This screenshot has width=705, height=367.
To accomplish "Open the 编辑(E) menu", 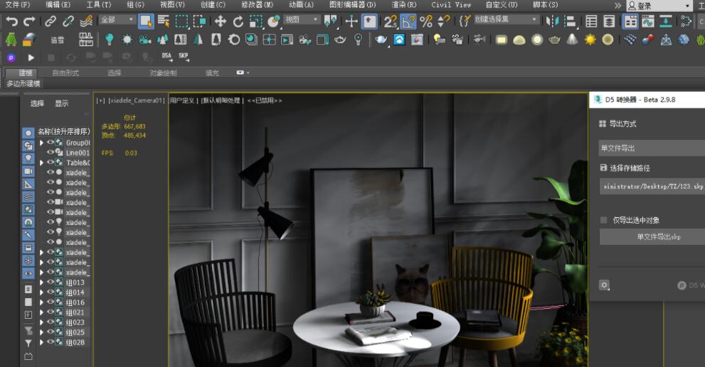I will [58, 4].
